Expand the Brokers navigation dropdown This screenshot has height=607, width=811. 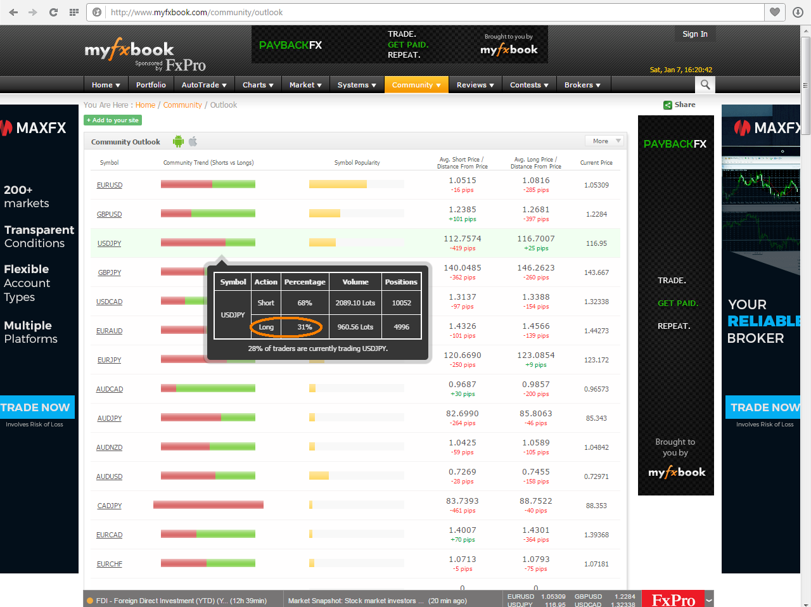(x=582, y=85)
